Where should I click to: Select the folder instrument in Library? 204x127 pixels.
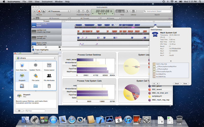coord(35,86)
